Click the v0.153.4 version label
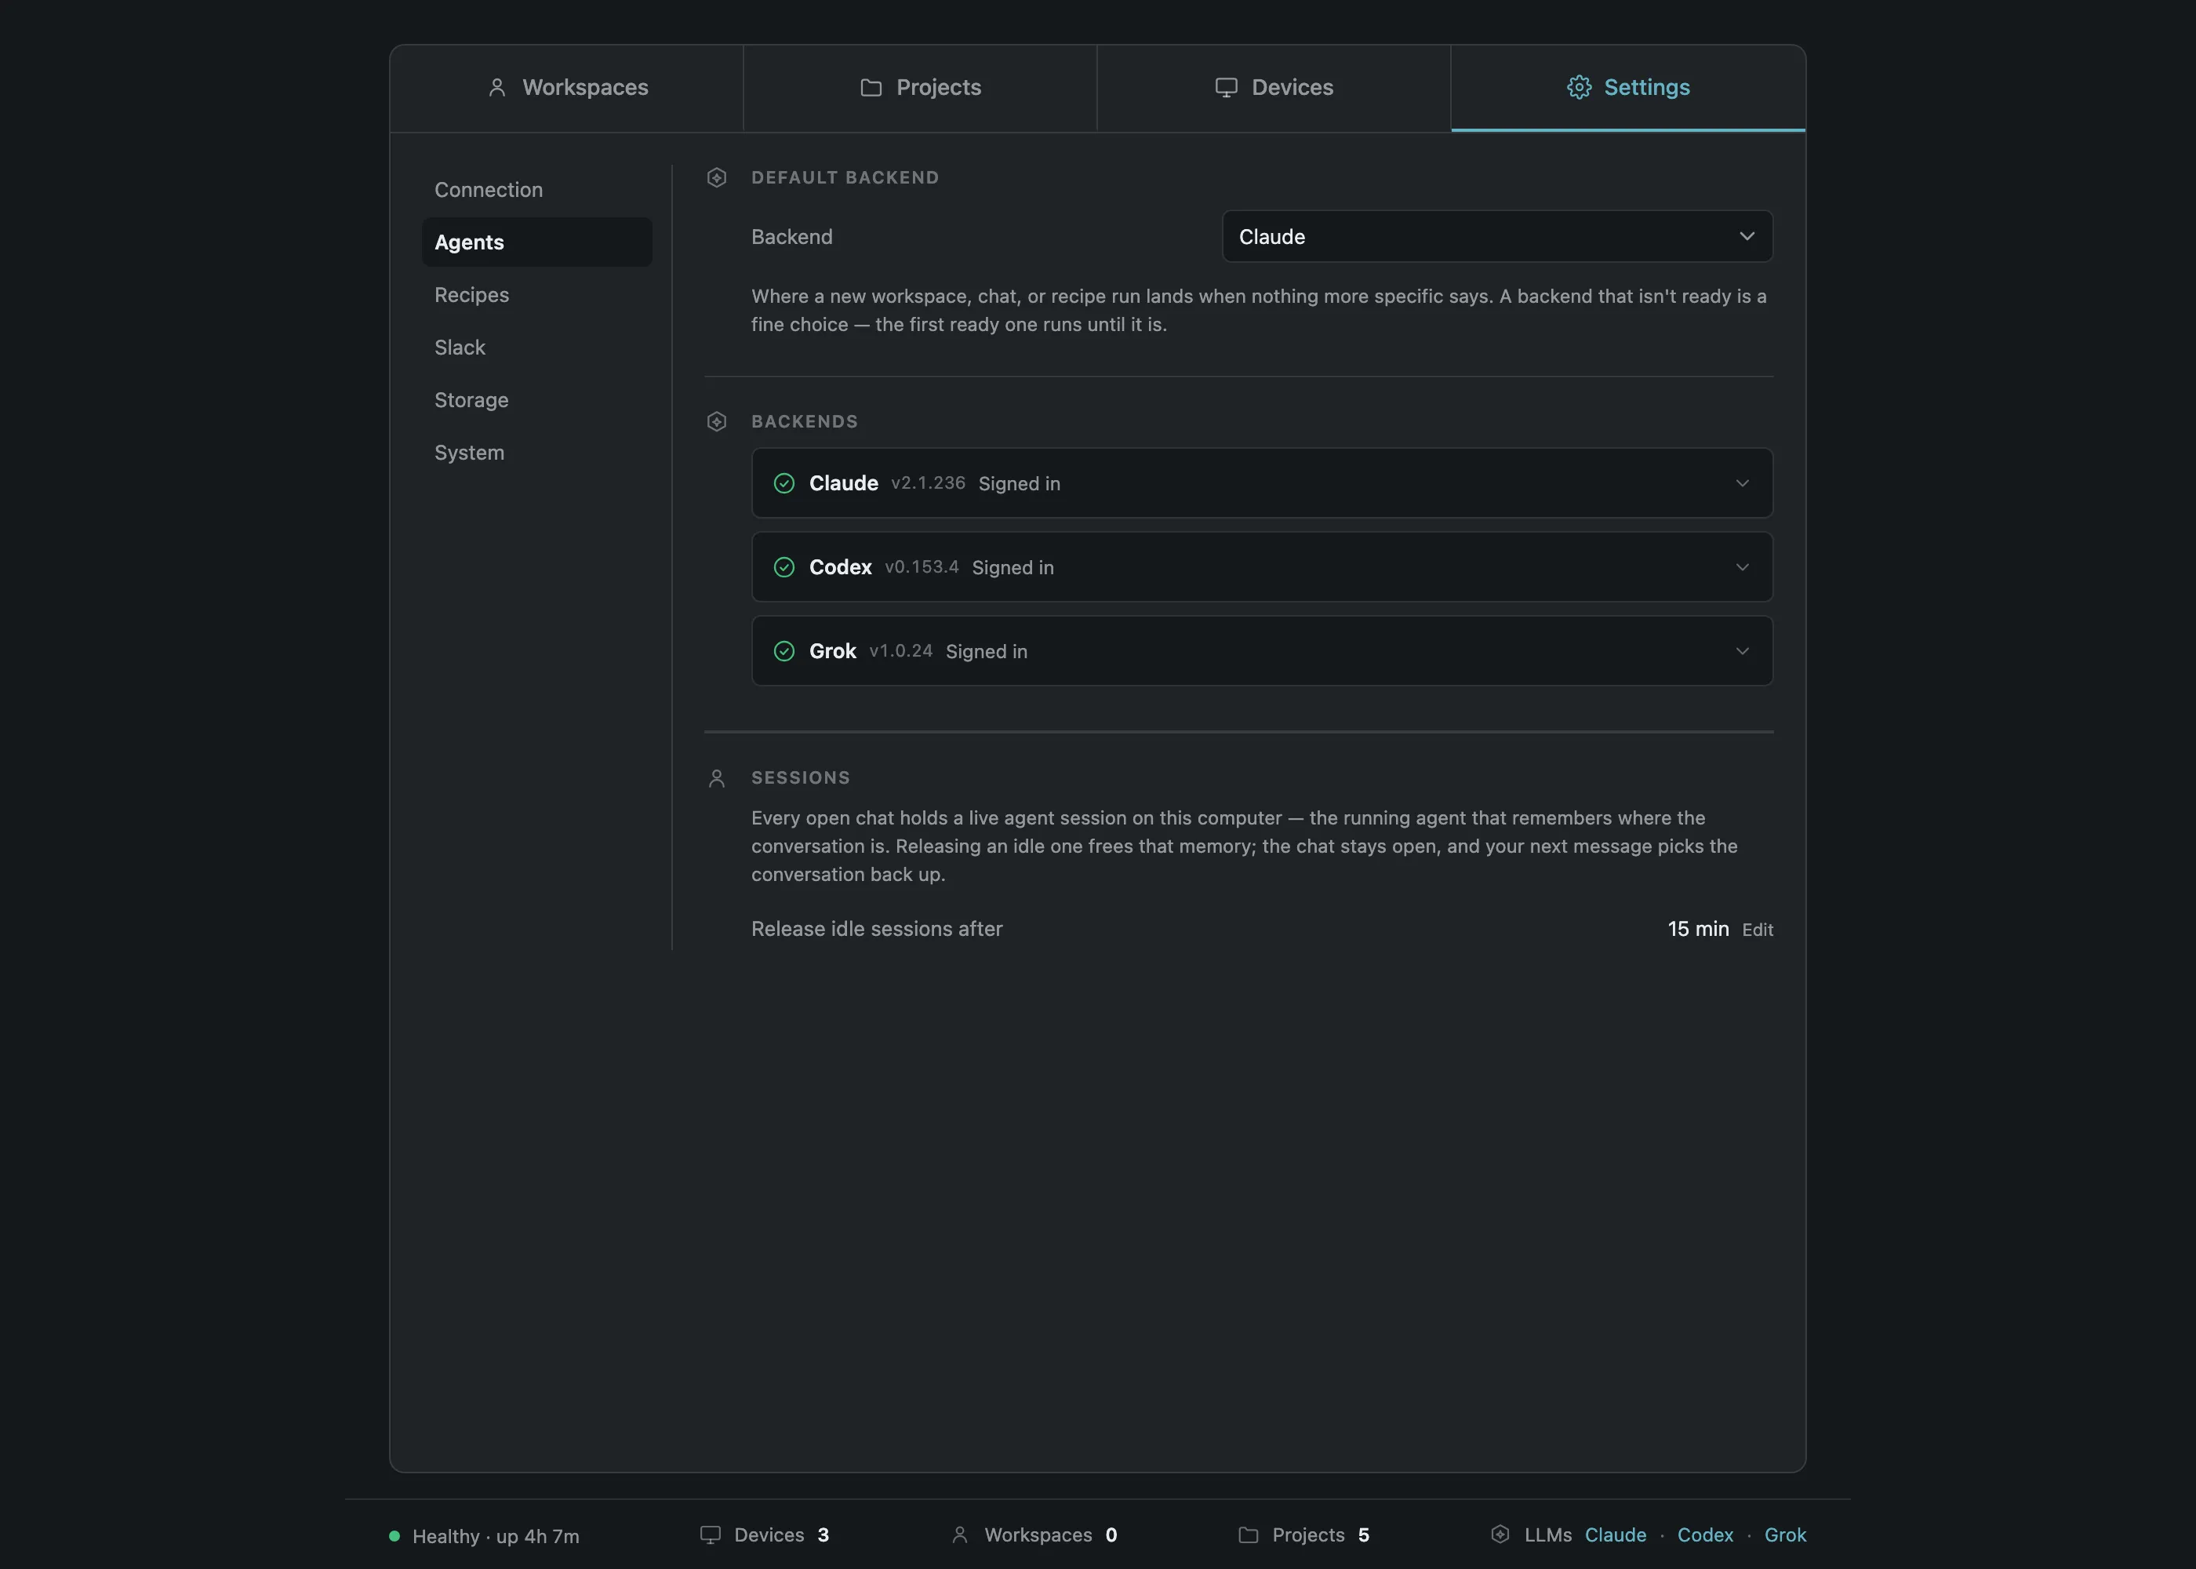 (922, 567)
